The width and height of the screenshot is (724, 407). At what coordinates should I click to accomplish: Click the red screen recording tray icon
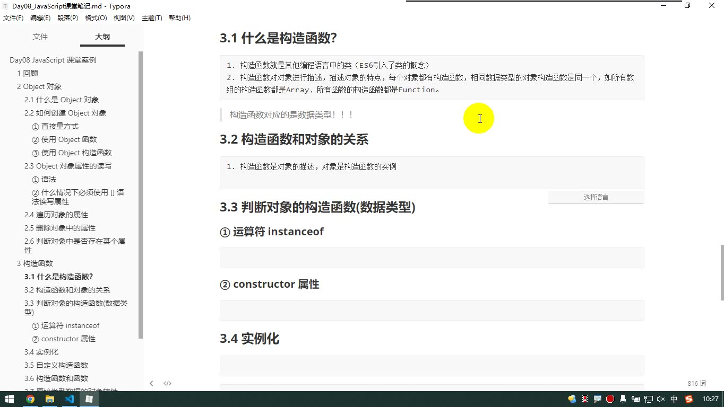tap(610, 399)
